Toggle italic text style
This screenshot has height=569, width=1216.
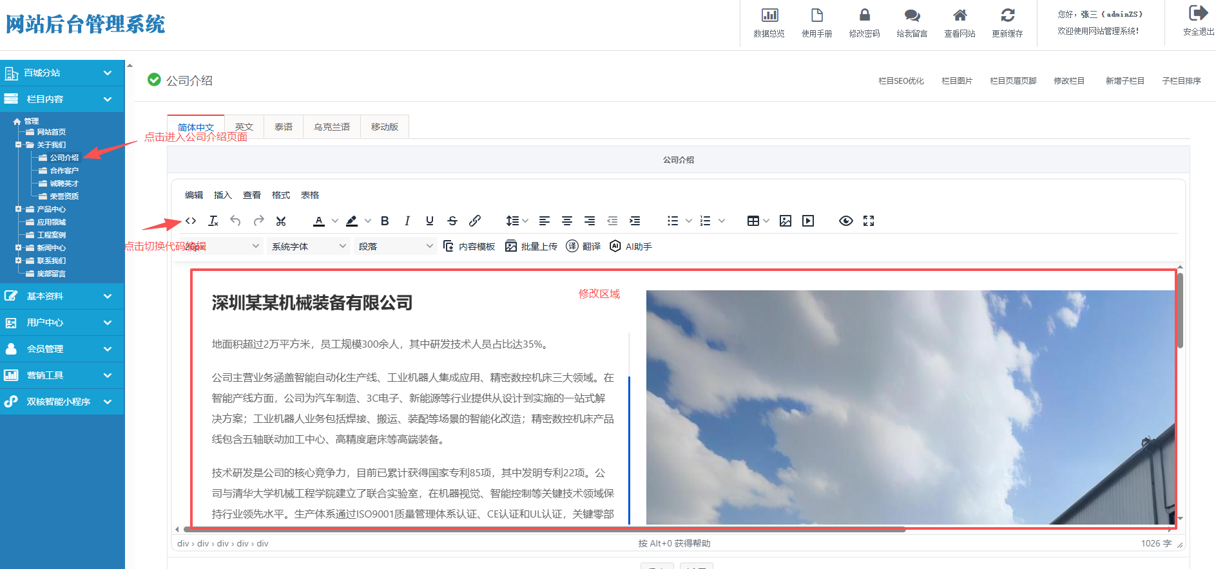[x=407, y=221]
